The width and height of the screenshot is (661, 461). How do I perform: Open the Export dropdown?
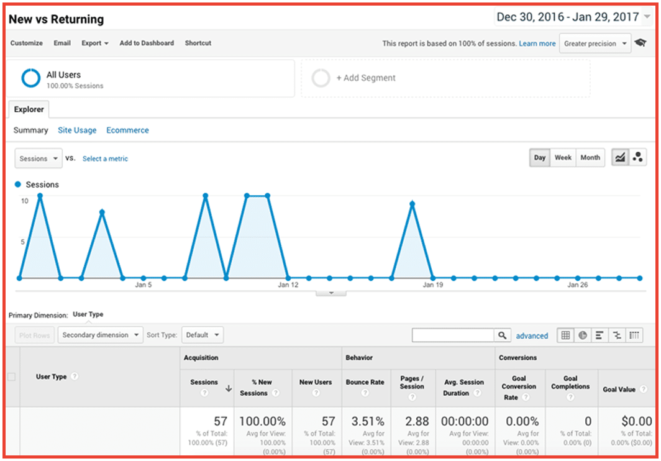click(x=95, y=43)
